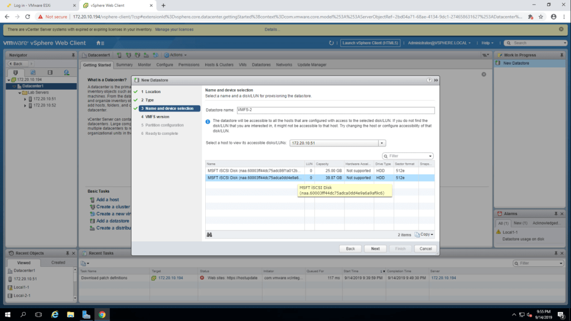Expand the Copy dropdown in the disk list

[x=424, y=235]
